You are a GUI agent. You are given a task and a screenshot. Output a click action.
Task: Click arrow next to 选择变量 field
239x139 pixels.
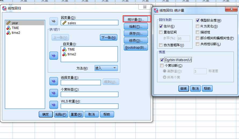[54, 81]
